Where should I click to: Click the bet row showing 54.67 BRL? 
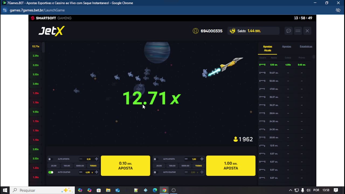coord(285,73)
